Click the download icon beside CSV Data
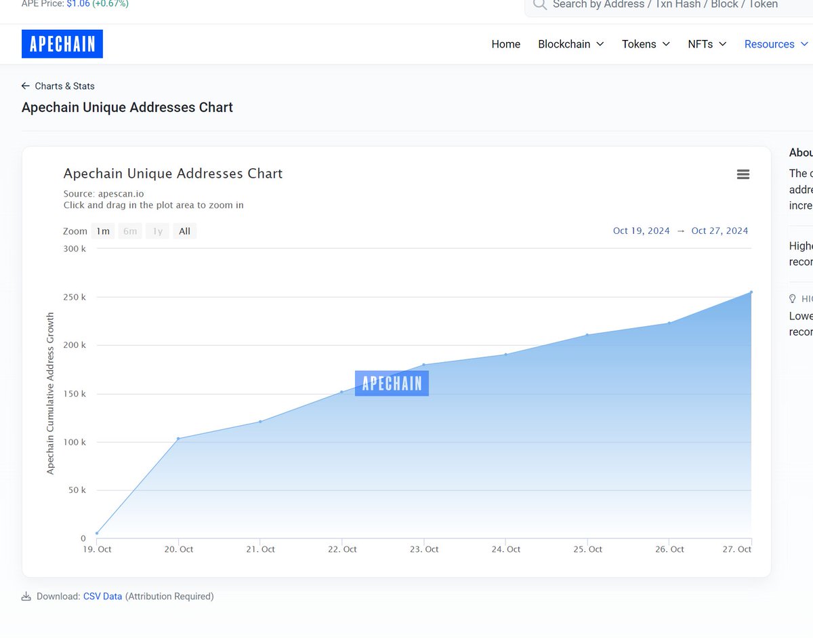This screenshot has width=813, height=638. point(26,597)
